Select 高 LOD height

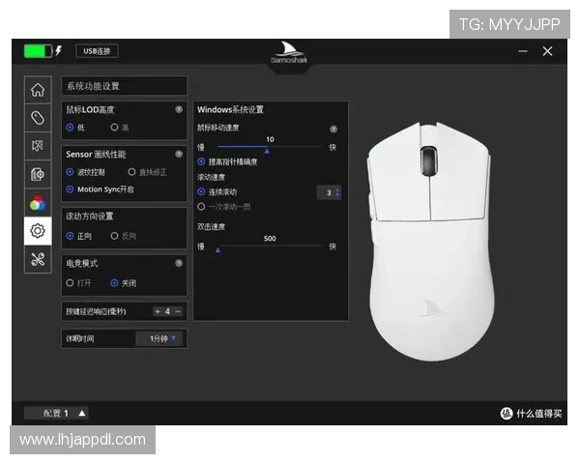114,128
